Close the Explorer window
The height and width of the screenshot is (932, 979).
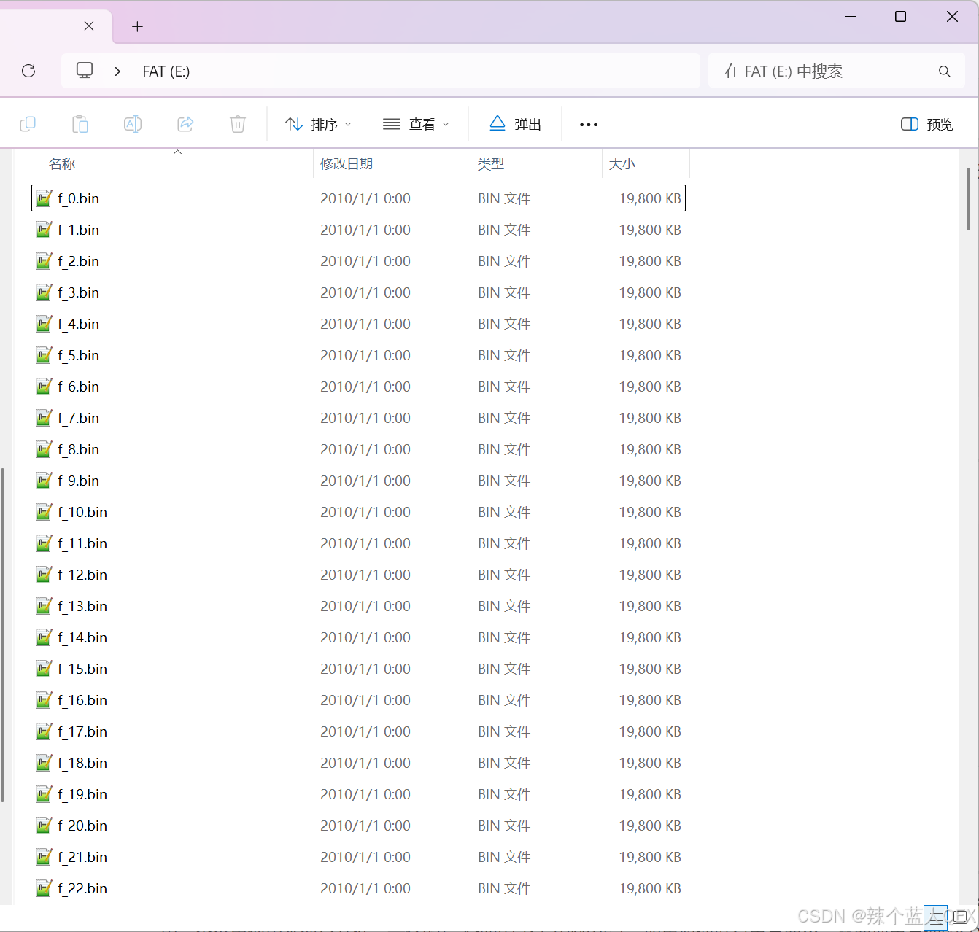(952, 16)
